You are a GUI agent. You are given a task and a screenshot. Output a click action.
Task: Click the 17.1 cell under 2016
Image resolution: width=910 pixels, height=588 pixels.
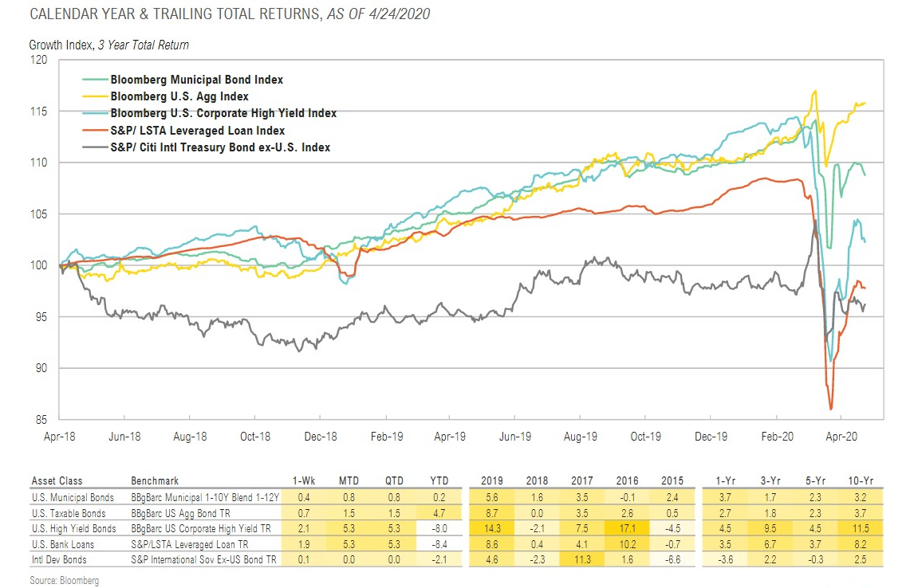pos(628,529)
